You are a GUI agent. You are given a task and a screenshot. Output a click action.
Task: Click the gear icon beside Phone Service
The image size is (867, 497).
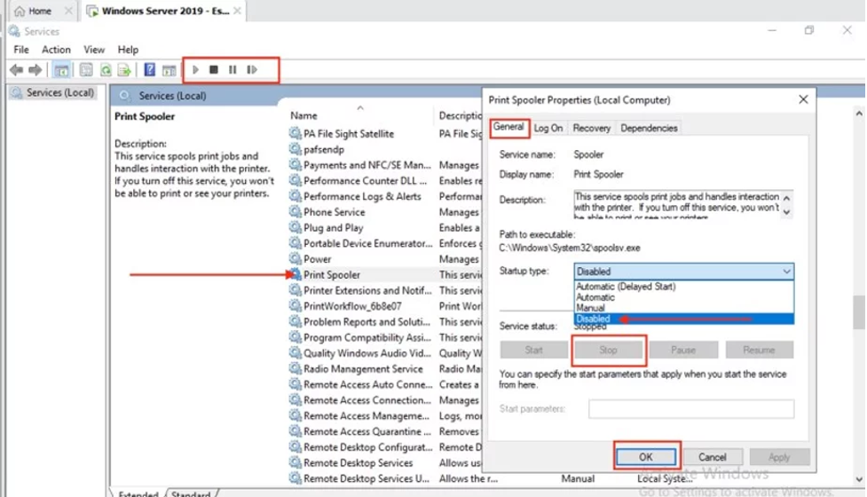click(x=296, y=212)
